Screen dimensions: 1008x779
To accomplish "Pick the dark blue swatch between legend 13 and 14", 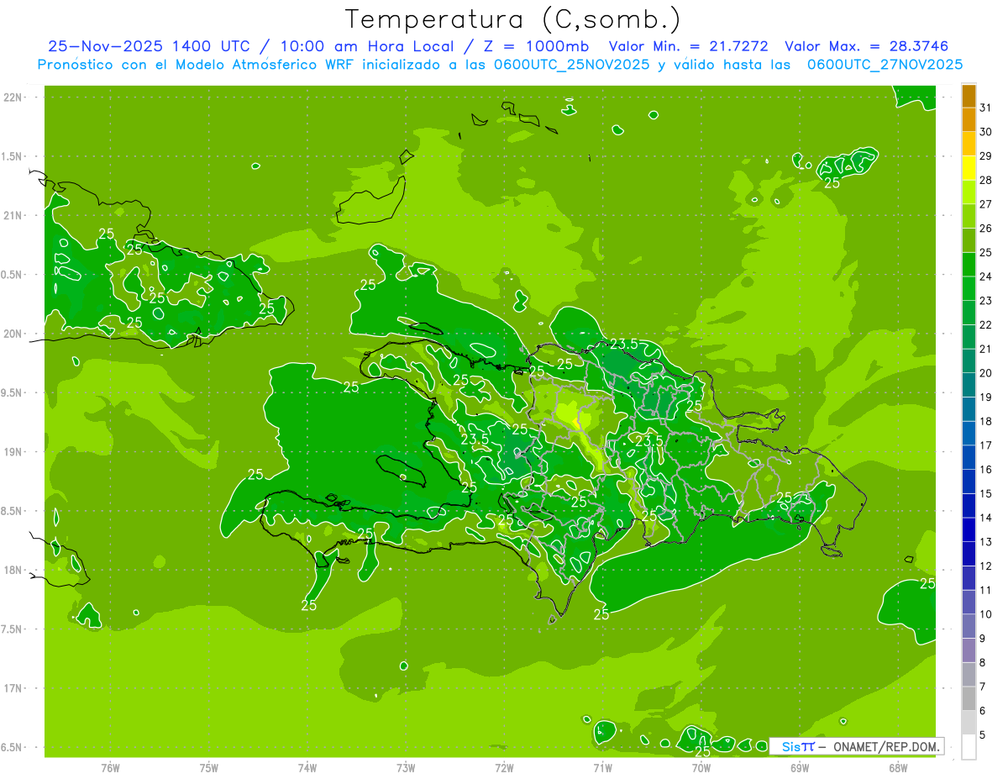I will point(969,529).
